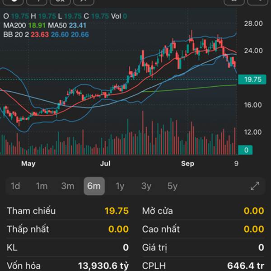The image size is (271, 271).
Task: Expand chart to fullscreen with diagonal arrows icon
Action: (x=255, y=186)
